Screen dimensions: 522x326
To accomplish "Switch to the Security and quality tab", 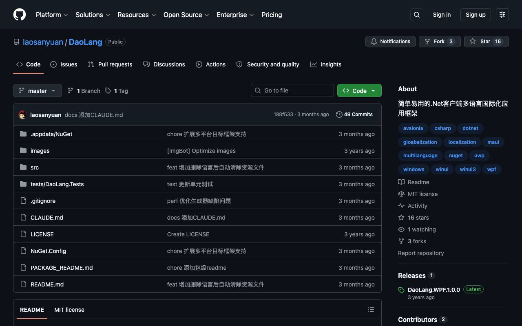I will pos(268,64).
